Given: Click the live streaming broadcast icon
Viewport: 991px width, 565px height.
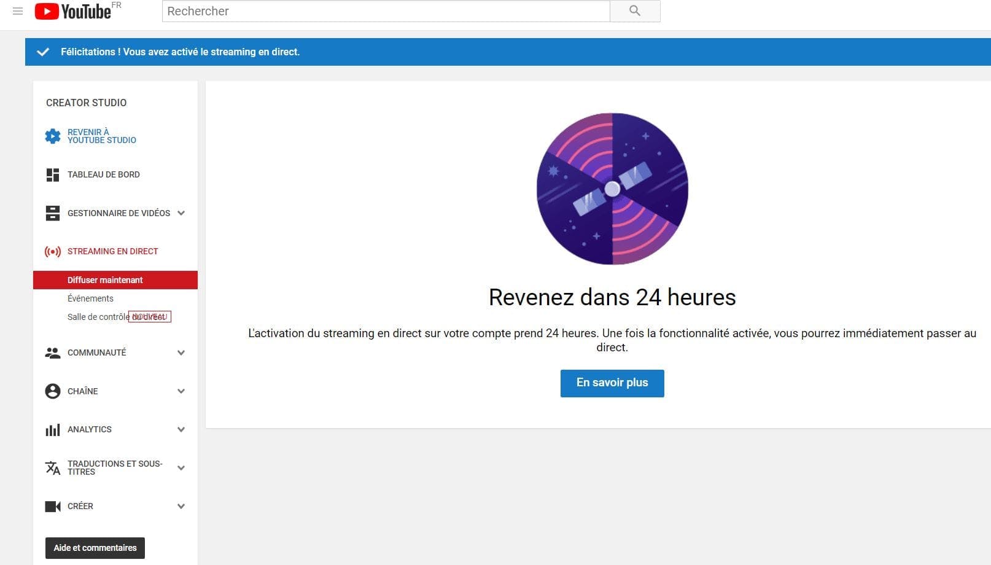Looking at the screenshot, I should 53,251.
